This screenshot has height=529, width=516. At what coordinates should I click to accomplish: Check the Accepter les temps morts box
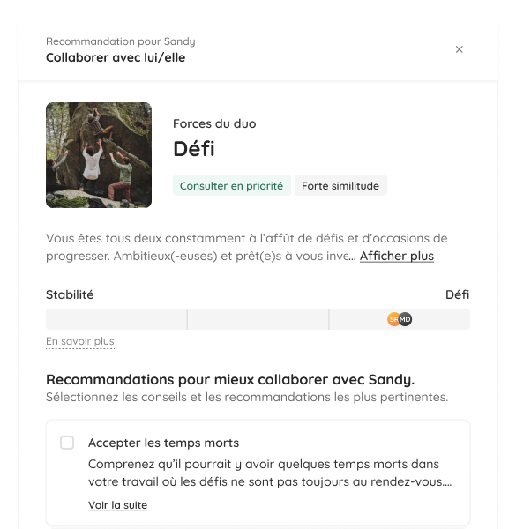pos(67,443)
